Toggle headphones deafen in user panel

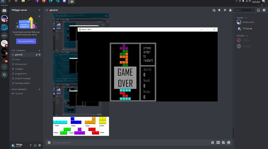pyautogui.click(x=35, y=145)
